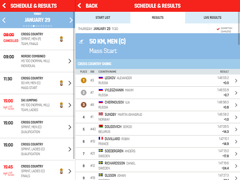This screenshot has height=180, width=240.
Task: Click the silver medal badge for Vylegzhanin
Action: (83, 92)
